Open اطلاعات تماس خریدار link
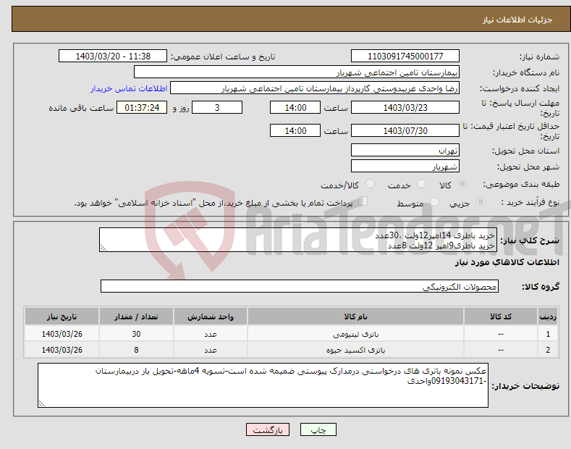Screen dimensions: 571x449 tap(129, 88)
